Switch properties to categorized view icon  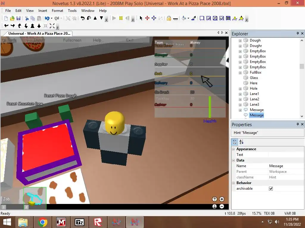(235, 142)
